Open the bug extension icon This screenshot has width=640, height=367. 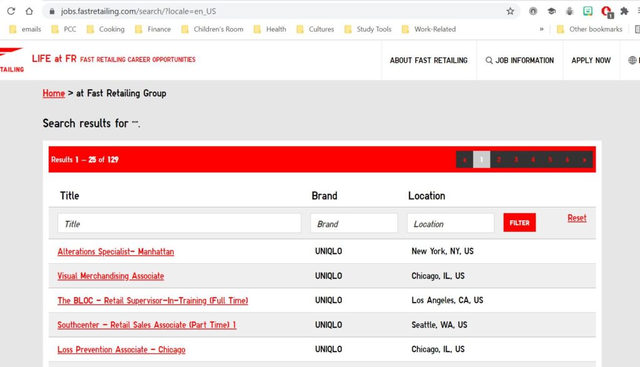(569, 11)
